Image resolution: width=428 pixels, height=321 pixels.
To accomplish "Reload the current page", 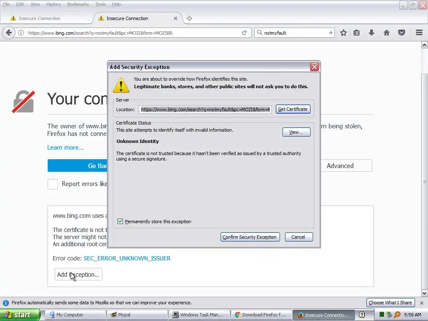I will click(244, 33).
